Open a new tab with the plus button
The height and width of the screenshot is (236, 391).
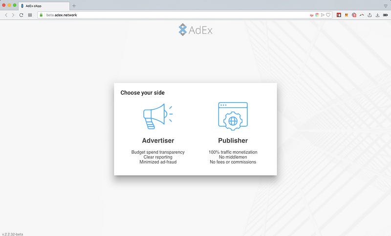[x=74, y=6]
